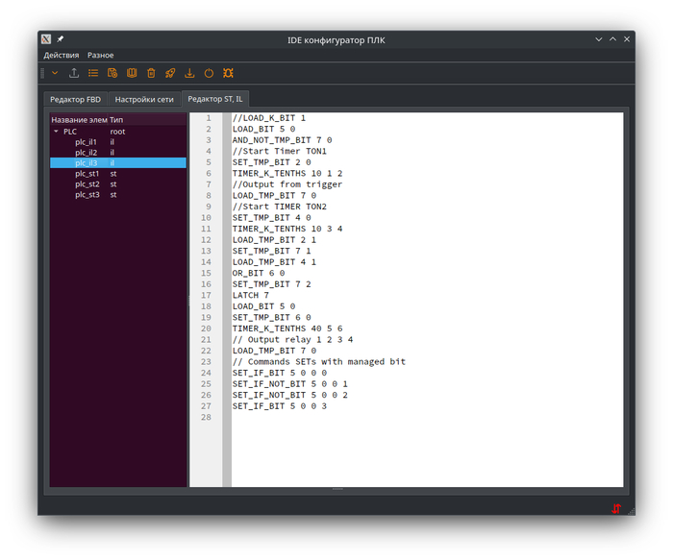Click the application X icon in title bar
This screenshot has height=560, width=673.
46,39
